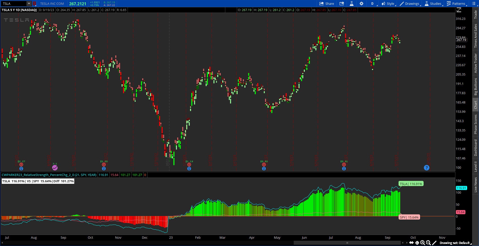Click the D: 9/19/23 date readout

[47, 10]
